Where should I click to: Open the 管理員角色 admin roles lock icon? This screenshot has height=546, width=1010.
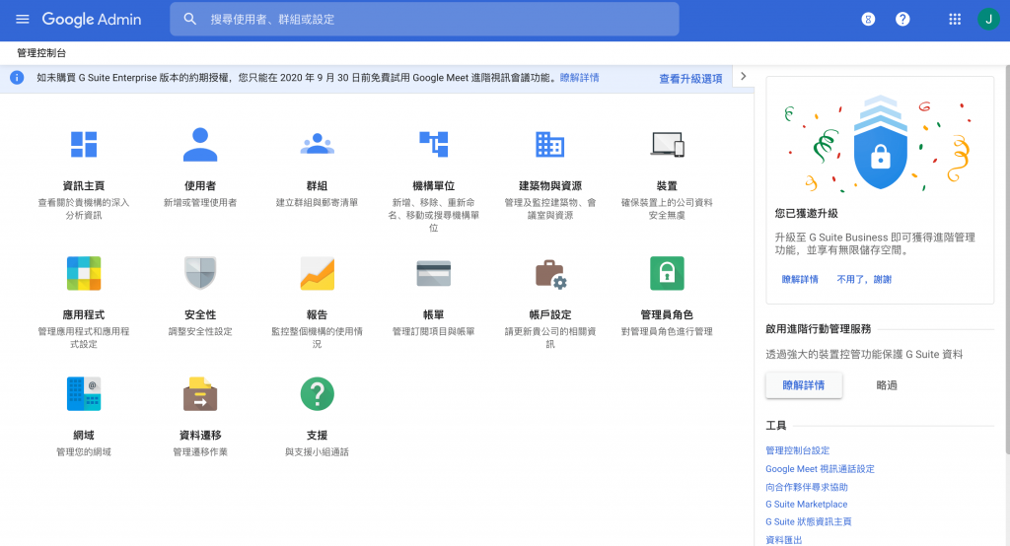click(x=667, y=273)
